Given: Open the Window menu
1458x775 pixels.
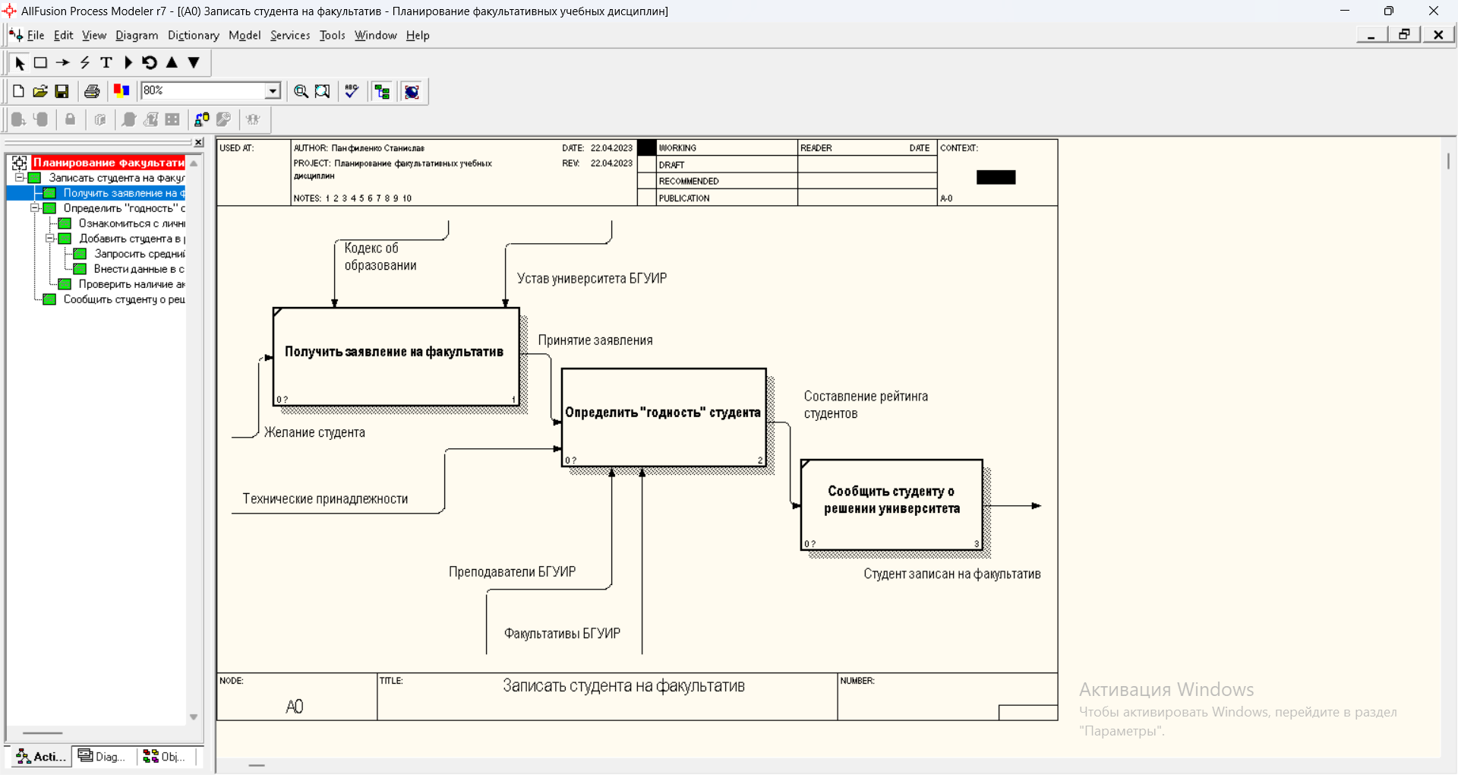Looking at the screenshot, I should pyautogui.click(x=375, y=35).
